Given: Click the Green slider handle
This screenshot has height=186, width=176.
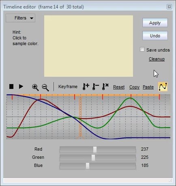Looking at the screenshot, I should (93, 158).
